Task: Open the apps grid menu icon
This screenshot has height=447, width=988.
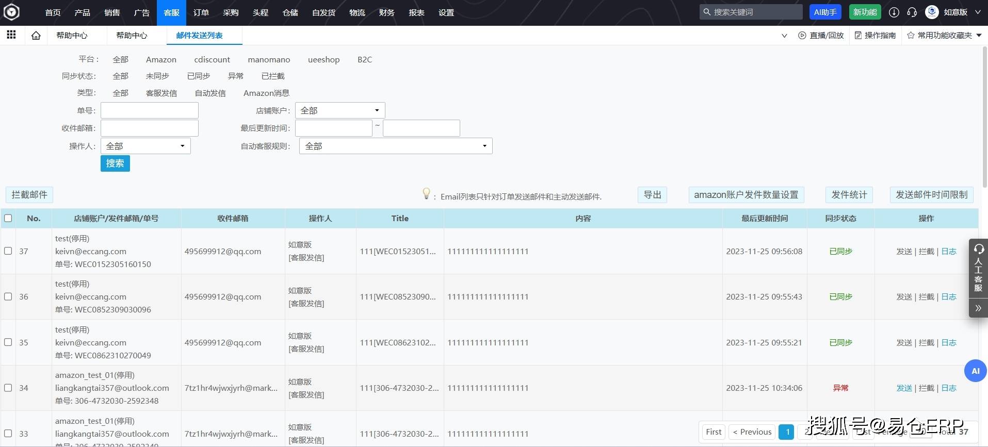Action: click(x=11, y=35)
